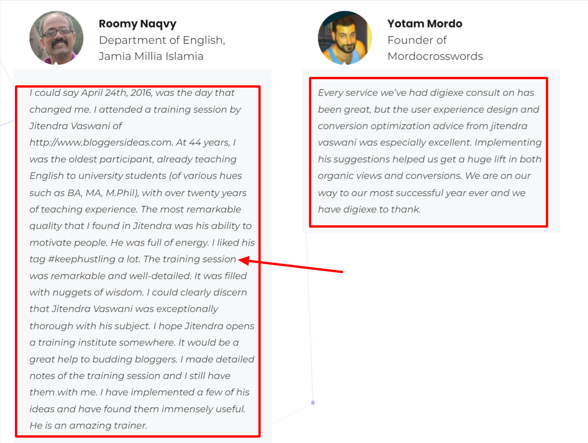
Task: Click the Yotam Mordo name heading
Action: pyautogui.click(x=425, y=24)
